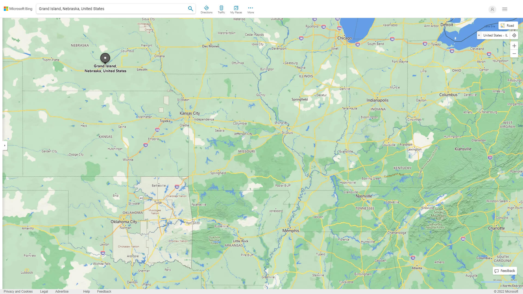Open the More ellipsis menu
Viewport: 523px width, 294px height.
(x=250, y=9)
